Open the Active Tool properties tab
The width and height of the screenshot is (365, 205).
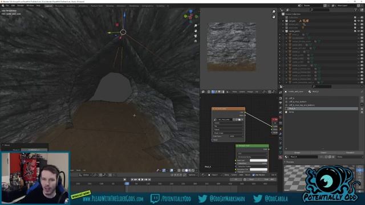coord(281,92)
